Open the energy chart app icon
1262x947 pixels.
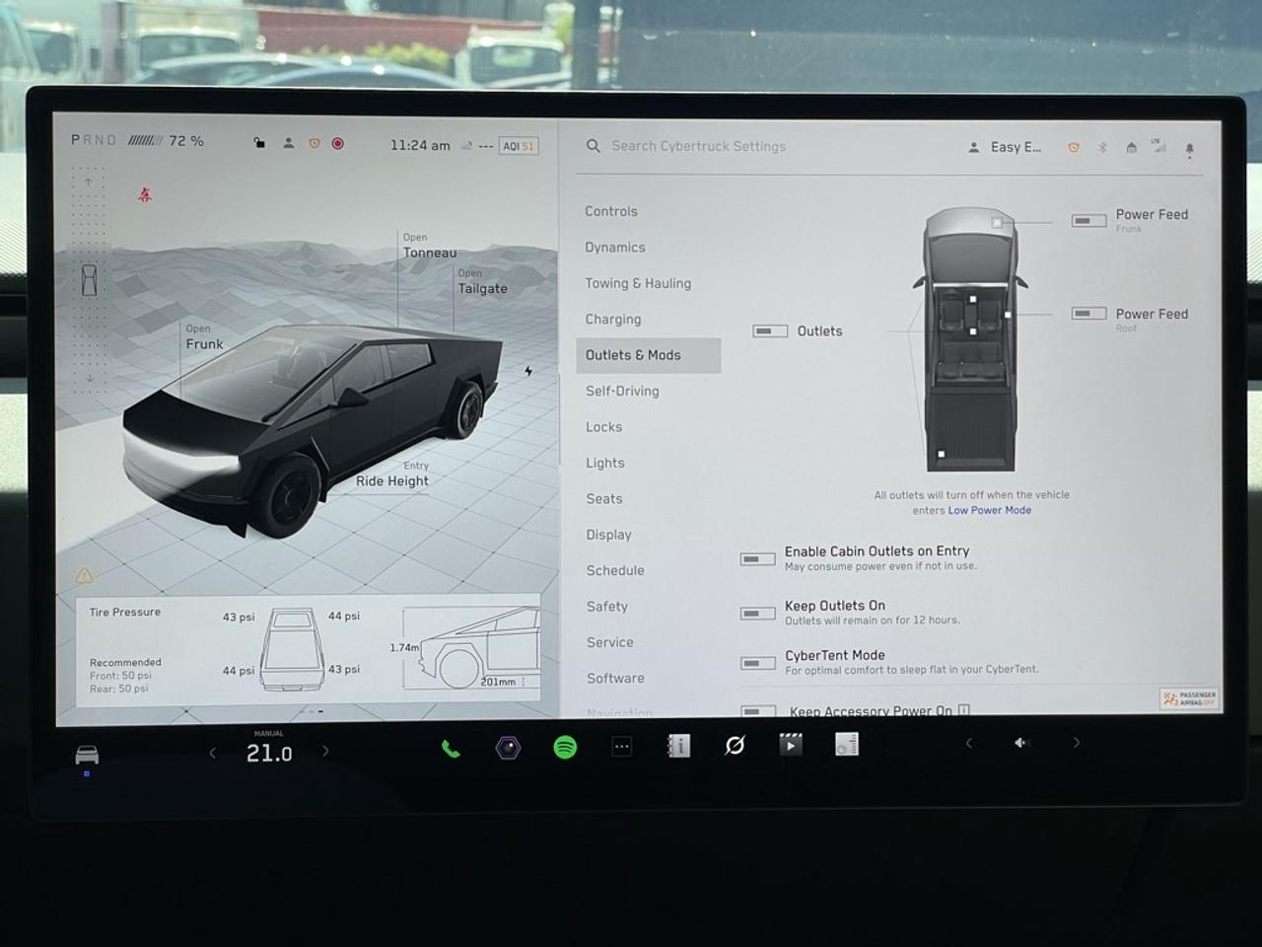coord(847,744)
